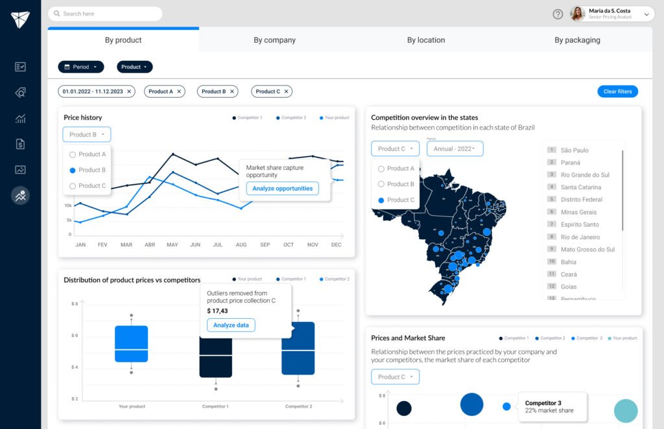Select Product A radio in Price history

click(73, 155)
